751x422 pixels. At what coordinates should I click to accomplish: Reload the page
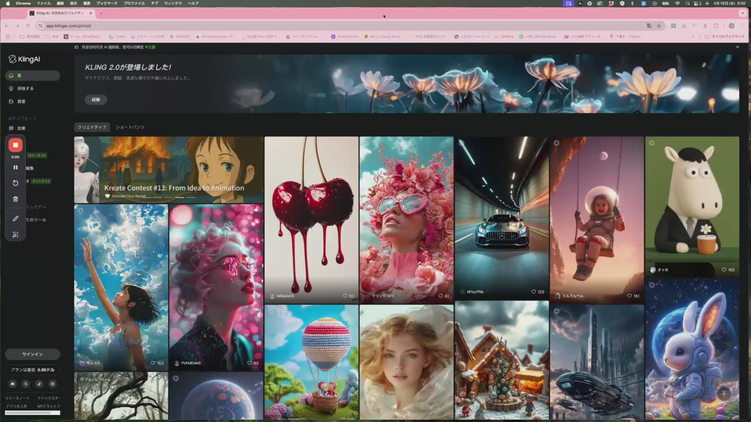click(28, 26)
